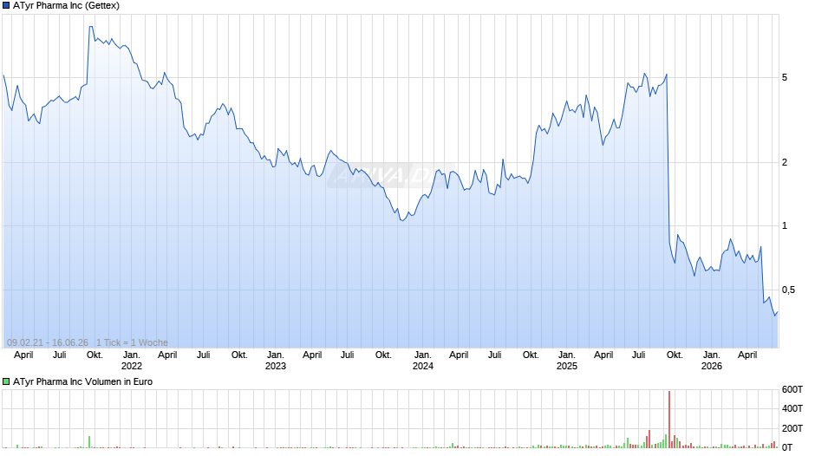Click the price axis label '1'
Screen dimensions: 815x456
point(785,225)
